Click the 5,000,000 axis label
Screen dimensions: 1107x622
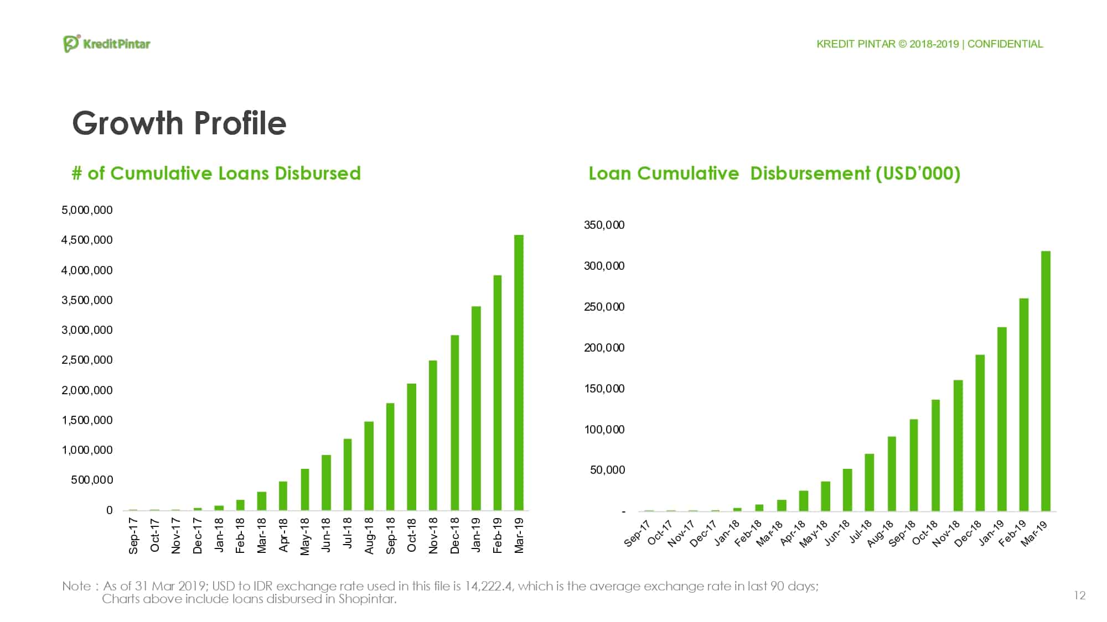pos(87,210)
